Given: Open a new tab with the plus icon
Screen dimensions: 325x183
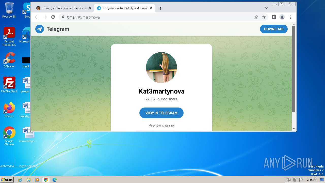Looking at the screenshot, I should pos(160,8).
